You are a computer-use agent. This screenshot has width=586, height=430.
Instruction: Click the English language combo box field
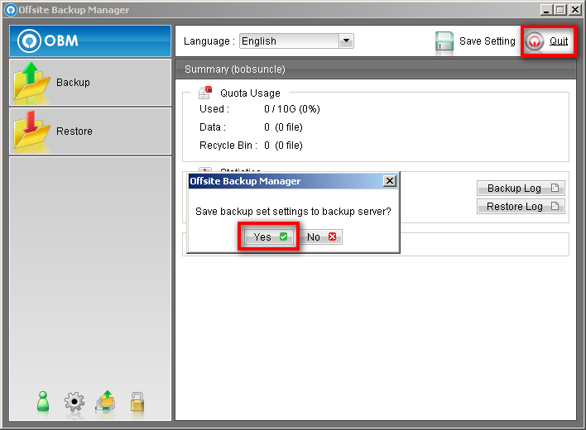tap(288, 41)
